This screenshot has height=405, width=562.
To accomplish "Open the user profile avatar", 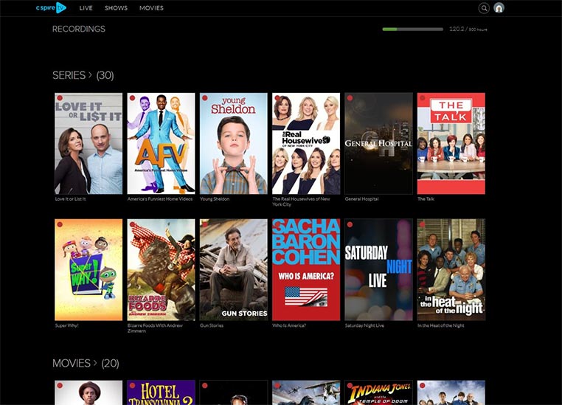I will pos(499,8).
